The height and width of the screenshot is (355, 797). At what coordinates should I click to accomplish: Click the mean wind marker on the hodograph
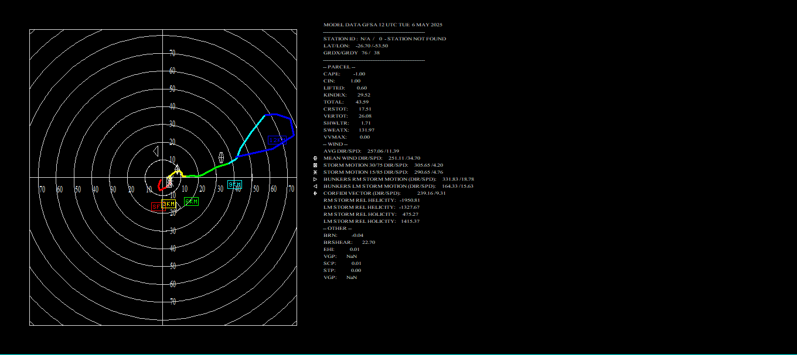point(221,157)
